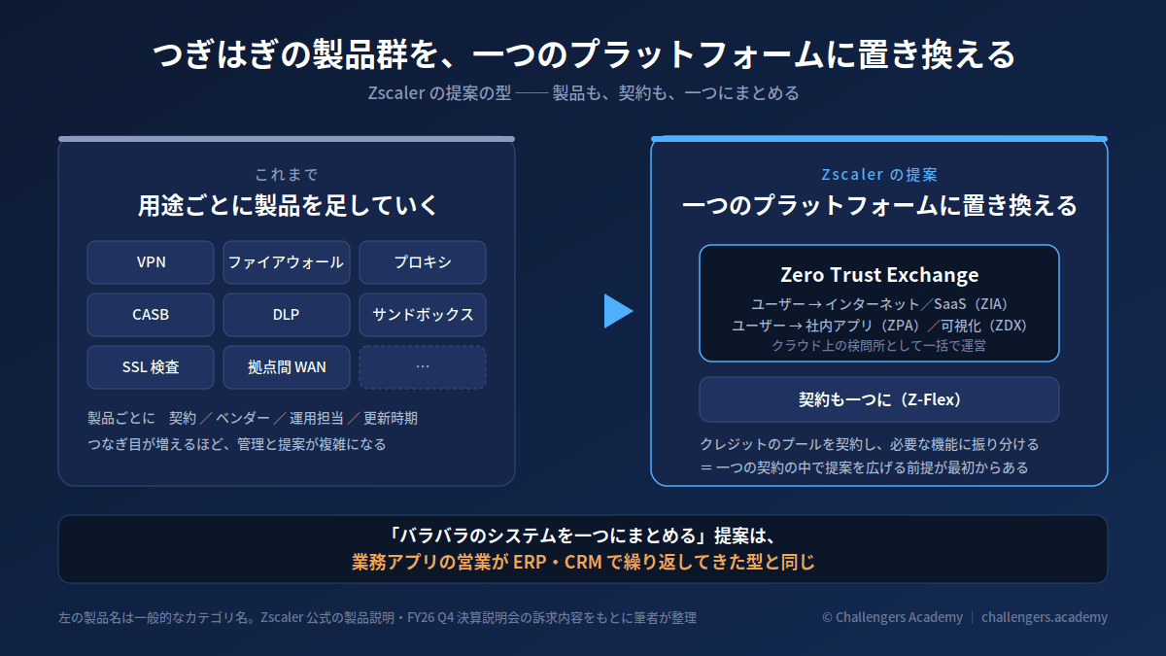Click the blue right-pointing arrow between panels
Screen dimensions: 1166x656
[x=618, y=311]
